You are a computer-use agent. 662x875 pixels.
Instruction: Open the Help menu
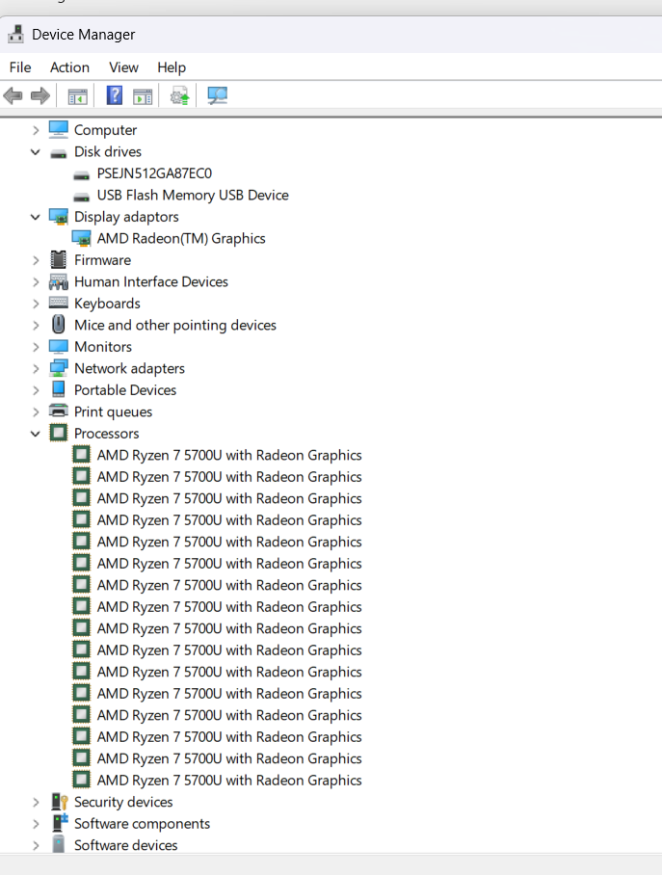(172, 66)
